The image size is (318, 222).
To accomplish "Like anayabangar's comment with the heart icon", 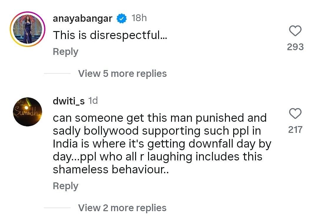I will [295, 31].
